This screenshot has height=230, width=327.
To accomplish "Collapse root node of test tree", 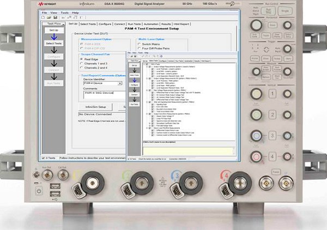I will click(144, 64).
